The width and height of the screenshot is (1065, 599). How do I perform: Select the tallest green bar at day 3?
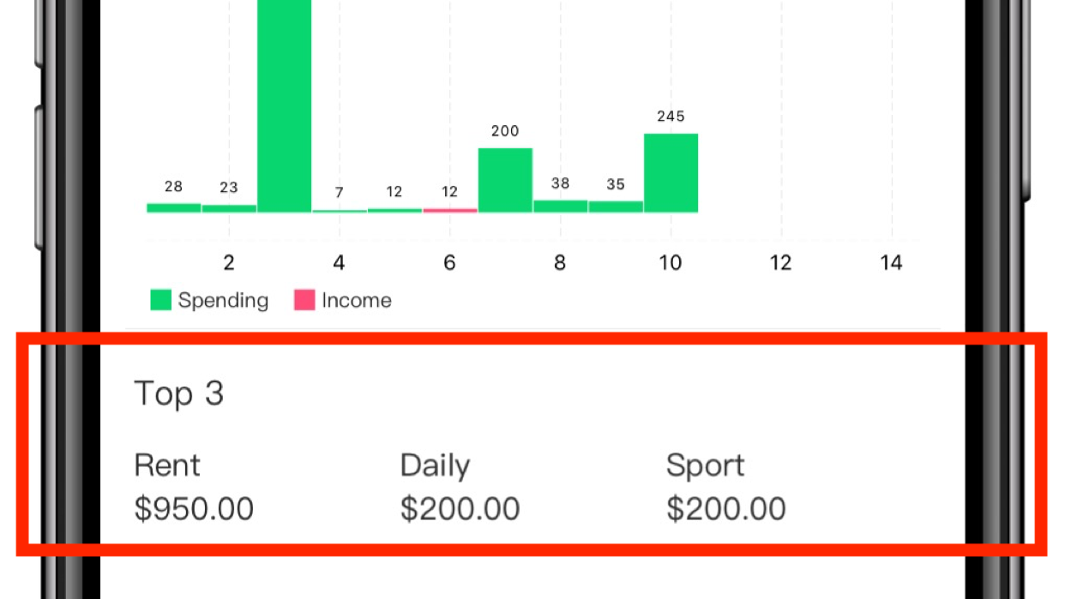coord(285,106)
